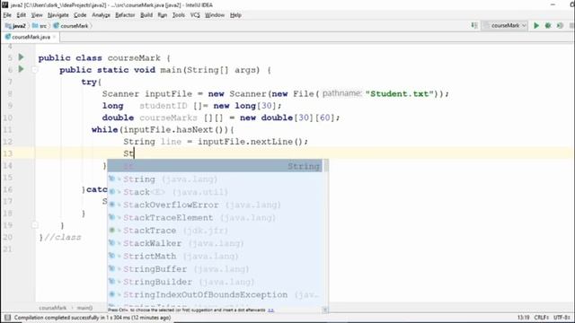The width and height of the screenshot is (575, 323).
Task: Open the Window menu
Action: tap(215, 15)
